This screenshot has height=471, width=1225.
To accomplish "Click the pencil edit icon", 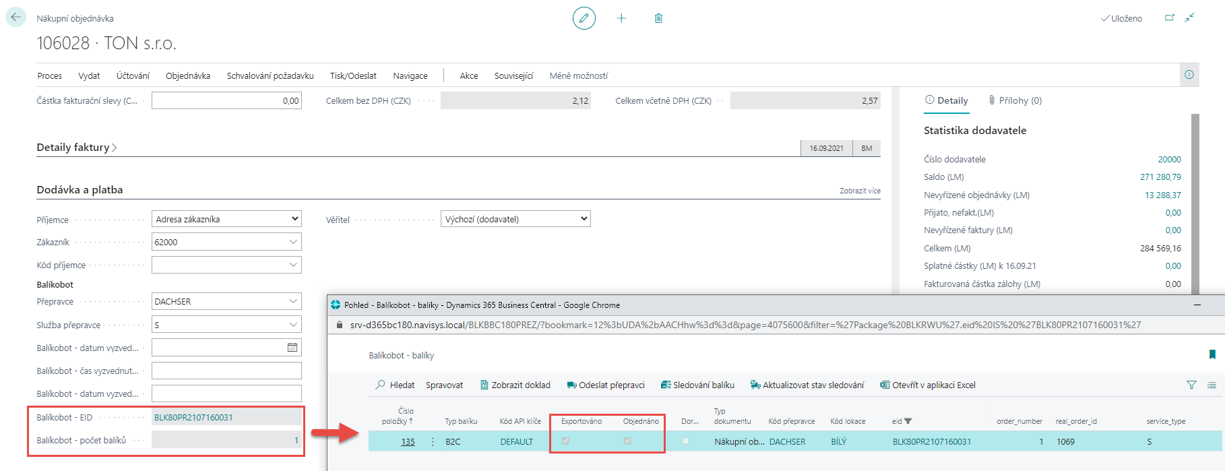I will (x=584, y=18).
